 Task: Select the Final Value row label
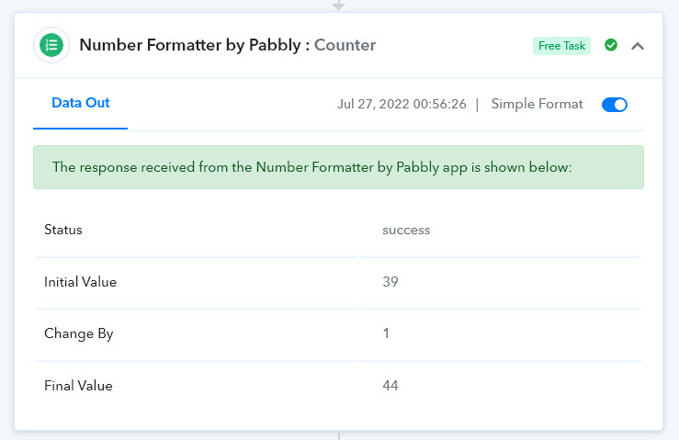coord(78,386)
